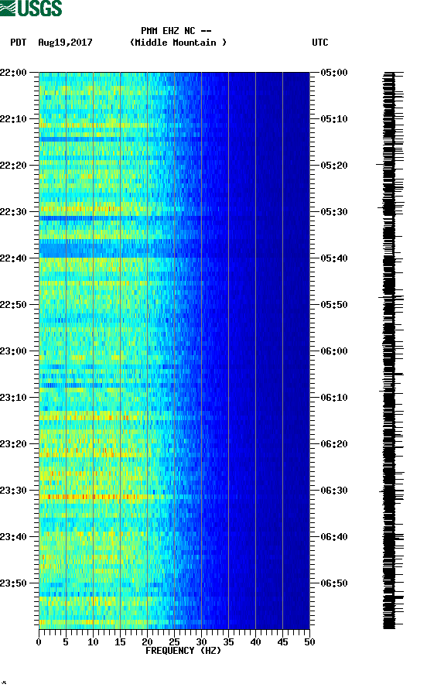427x691 pixels.
Task: Click the '06:40' UTC time label
Action: coord(334,537)
